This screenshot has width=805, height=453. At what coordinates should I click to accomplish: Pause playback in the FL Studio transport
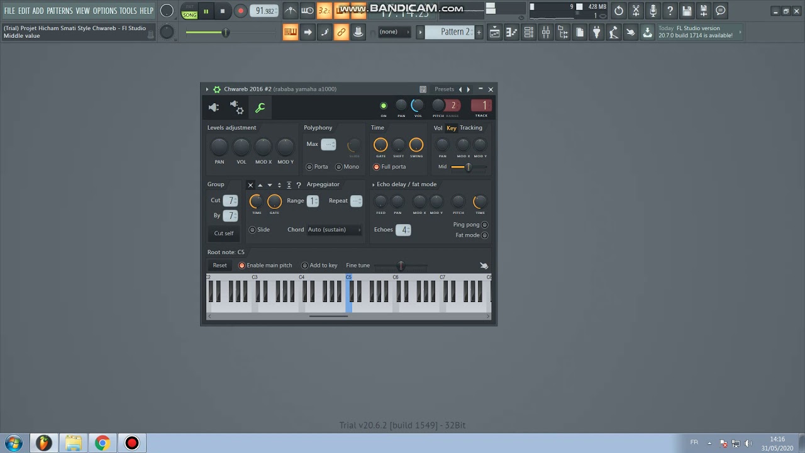[x=206, y=11]
